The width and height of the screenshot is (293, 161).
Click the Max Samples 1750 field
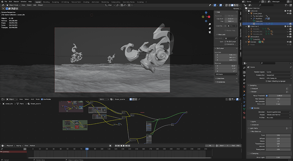(x=278, y=99)
